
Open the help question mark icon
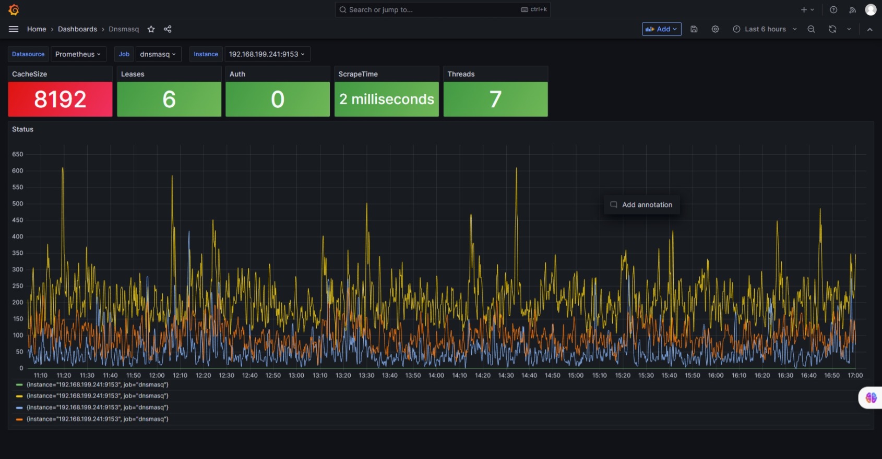(833, 10)
